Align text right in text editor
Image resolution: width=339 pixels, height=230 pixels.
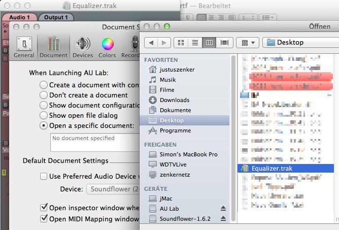(221, 18)
